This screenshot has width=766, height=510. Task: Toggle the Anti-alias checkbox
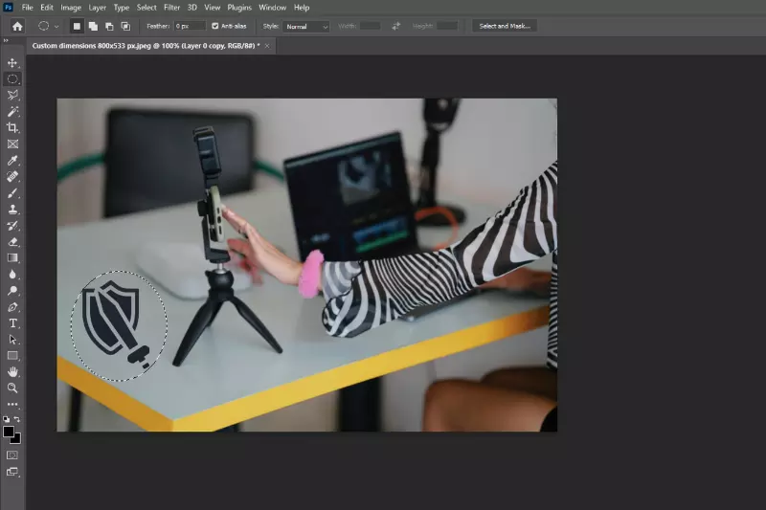pos(214,26)
